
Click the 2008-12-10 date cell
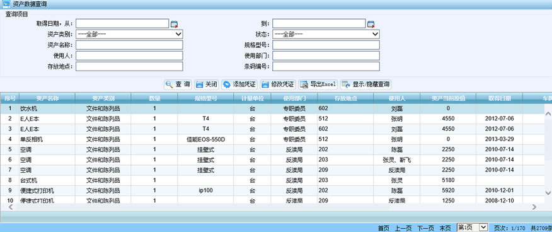(500, 200)
